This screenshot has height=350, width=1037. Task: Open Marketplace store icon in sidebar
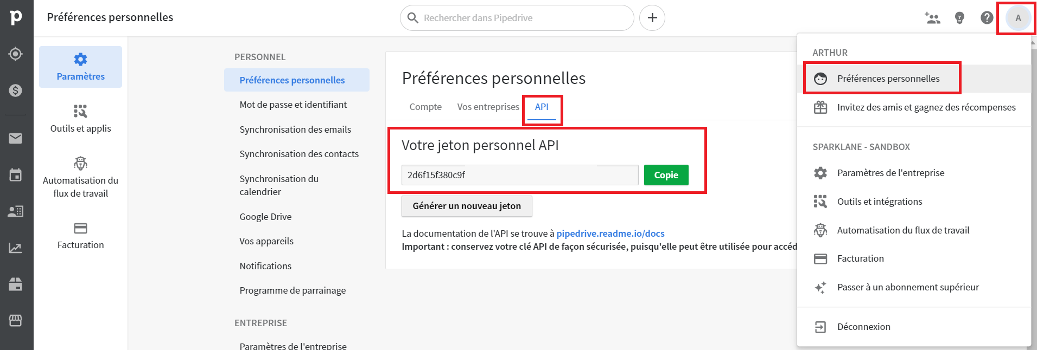[x=16, y=320]
